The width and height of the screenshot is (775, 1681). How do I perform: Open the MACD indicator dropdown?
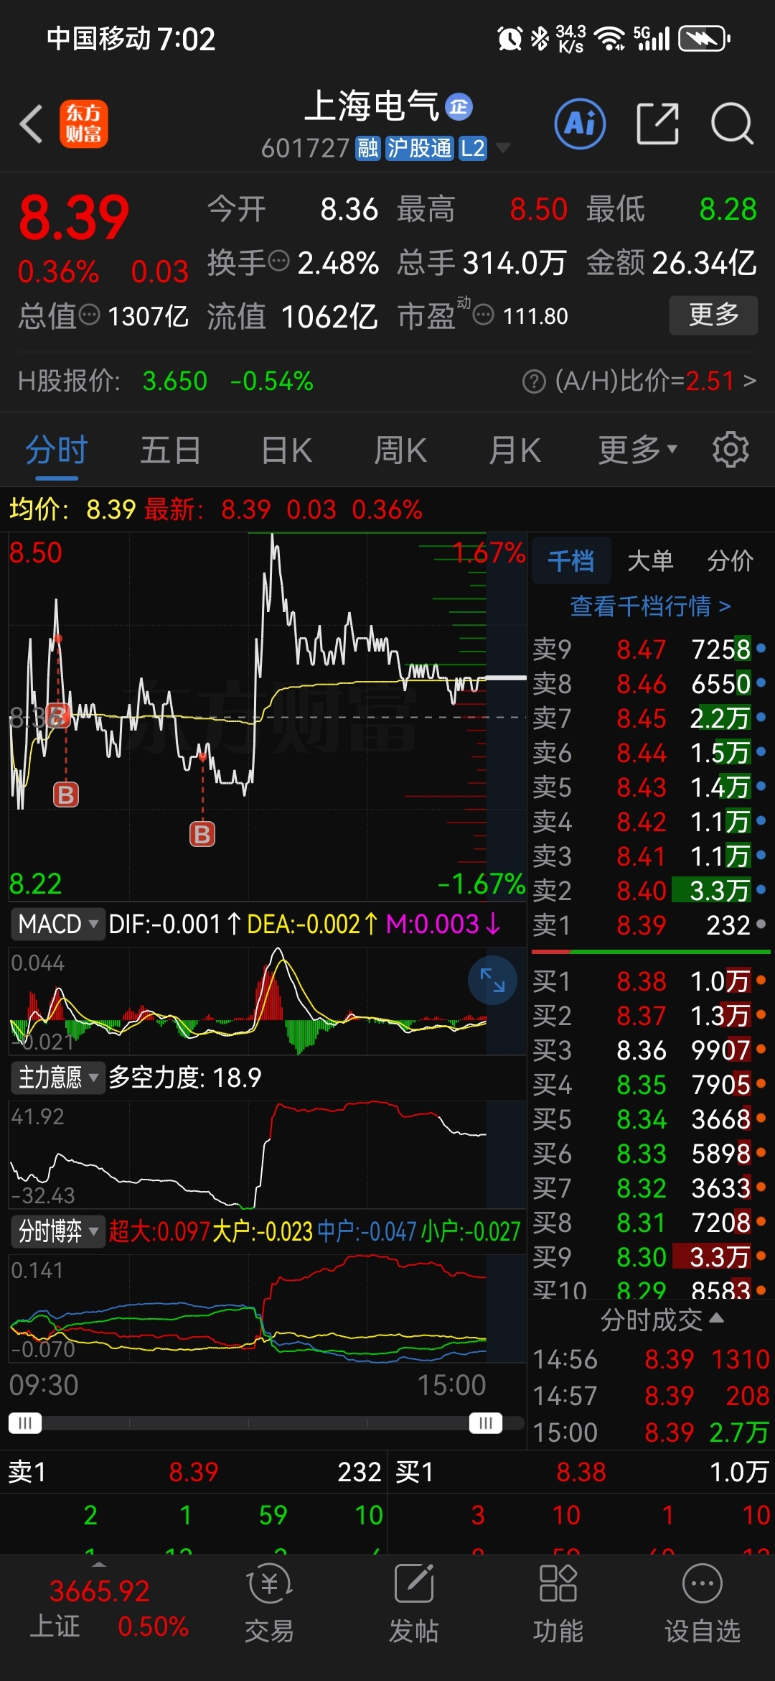click(57, 924)
